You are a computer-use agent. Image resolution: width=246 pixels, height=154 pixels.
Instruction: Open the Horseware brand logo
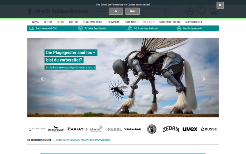(x=56, y=129)
